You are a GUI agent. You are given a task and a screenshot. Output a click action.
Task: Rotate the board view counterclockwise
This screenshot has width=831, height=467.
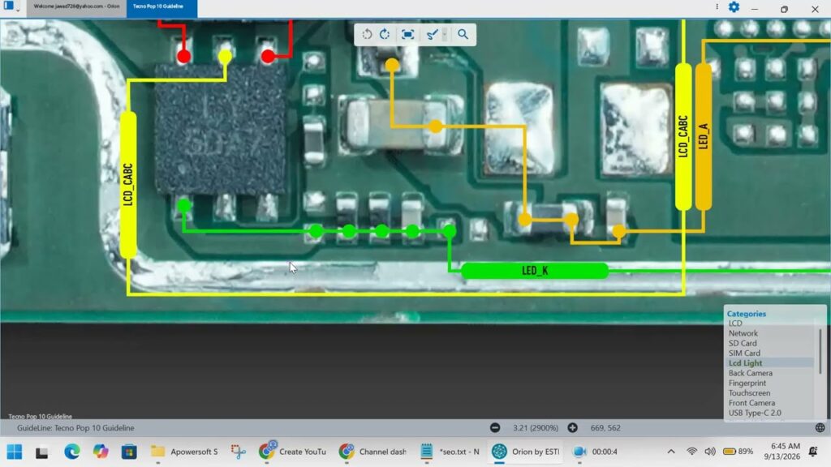(367, 34)
